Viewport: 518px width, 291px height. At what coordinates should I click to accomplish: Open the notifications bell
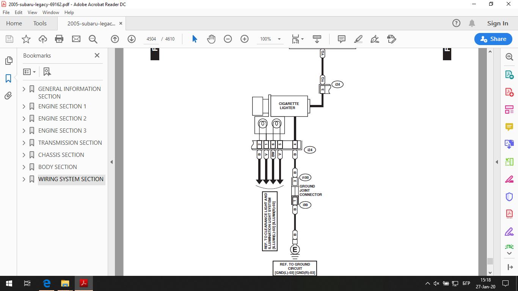tap(472, 23)
